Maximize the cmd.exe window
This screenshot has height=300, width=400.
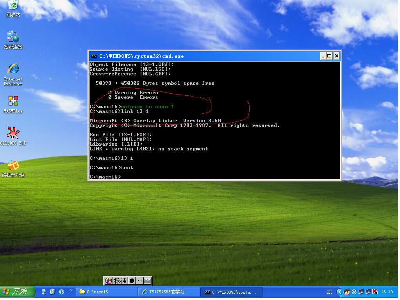click(x=330, y=56)
